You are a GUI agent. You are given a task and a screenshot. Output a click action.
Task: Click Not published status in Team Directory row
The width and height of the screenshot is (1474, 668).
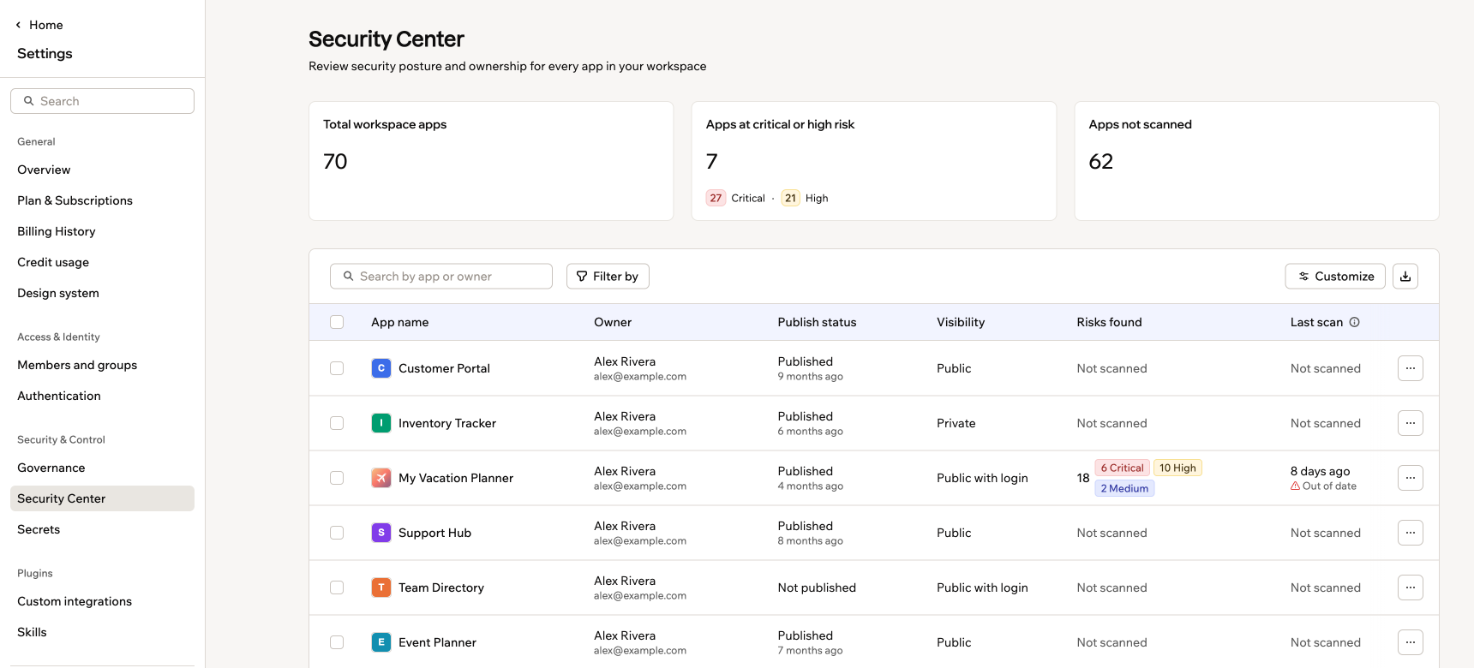click(x=817, y=587)
